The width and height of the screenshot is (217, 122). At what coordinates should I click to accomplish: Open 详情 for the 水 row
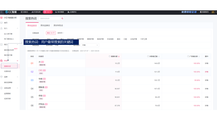(x=206, y=63)
